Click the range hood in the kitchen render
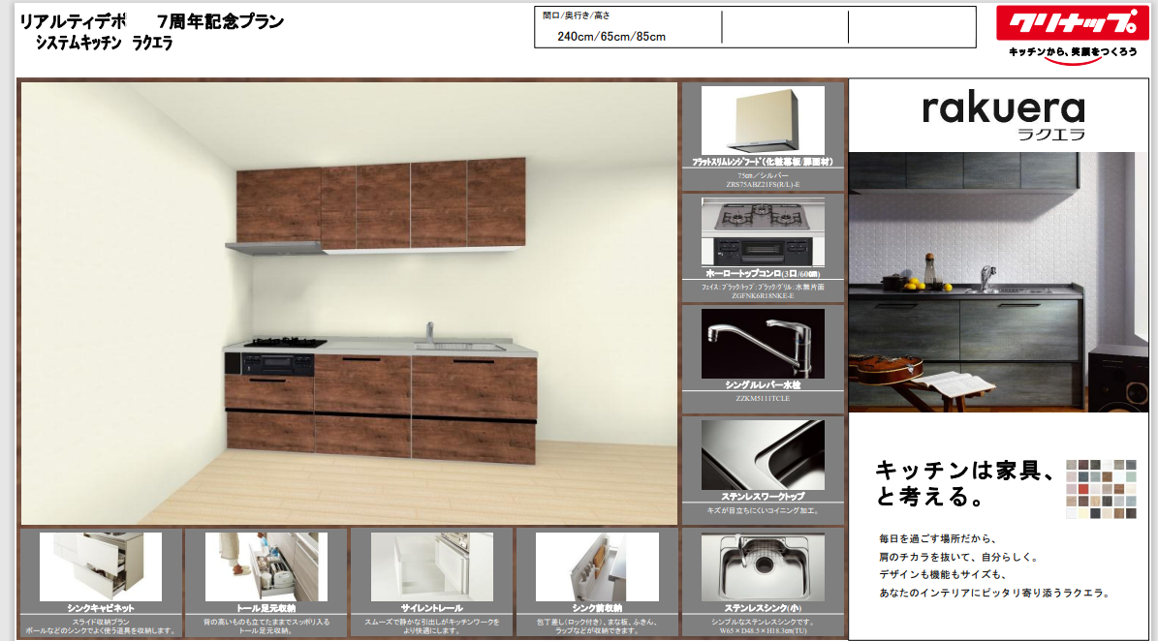The height and width of the screenshot is (641, 1158). (274, 248)
